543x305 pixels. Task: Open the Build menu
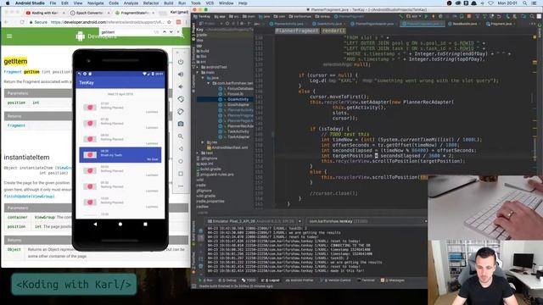169,3
